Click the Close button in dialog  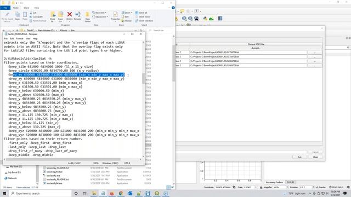coord(315,157)
